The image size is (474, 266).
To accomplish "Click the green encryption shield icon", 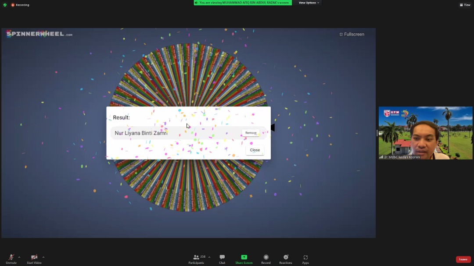I will [x=5, y=5].
